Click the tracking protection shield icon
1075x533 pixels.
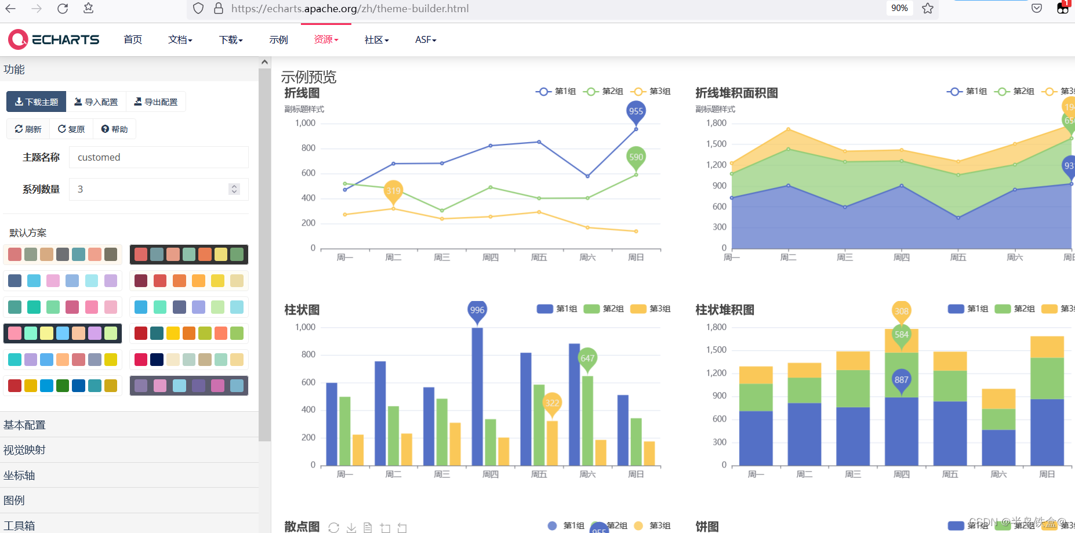pyautogui.click(x=198, y=9)
